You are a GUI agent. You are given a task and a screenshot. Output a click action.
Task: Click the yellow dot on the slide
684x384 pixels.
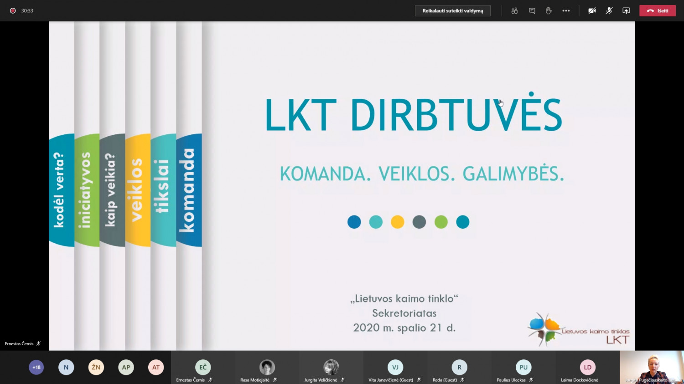click(x=397, y=222)
